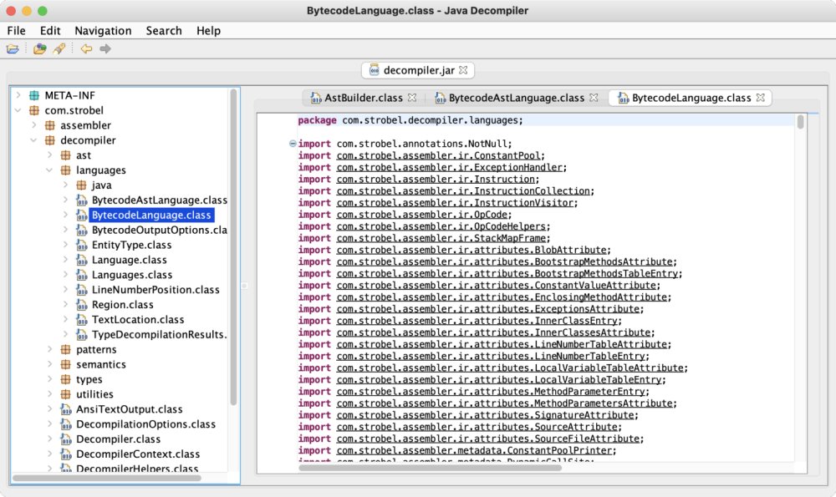Close the AstBuilder.class tab
The width and height of the screenshot is (836, 497).
click(412, 98)
